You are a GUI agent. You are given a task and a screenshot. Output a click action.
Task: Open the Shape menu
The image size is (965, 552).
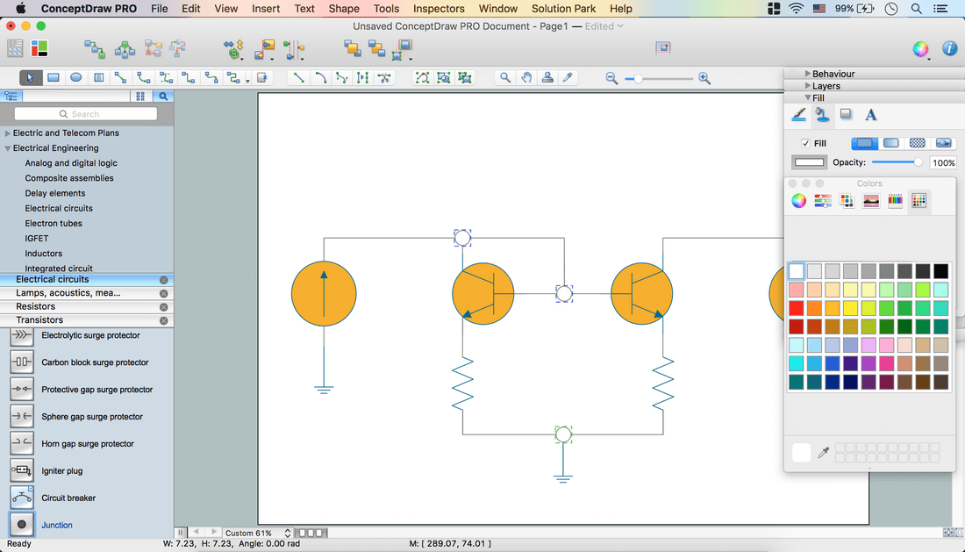pos(344,9)
